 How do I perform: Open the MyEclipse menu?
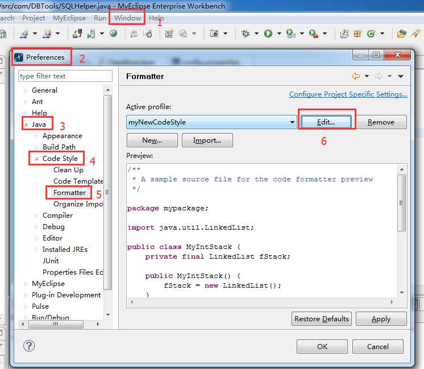point(69,18)
